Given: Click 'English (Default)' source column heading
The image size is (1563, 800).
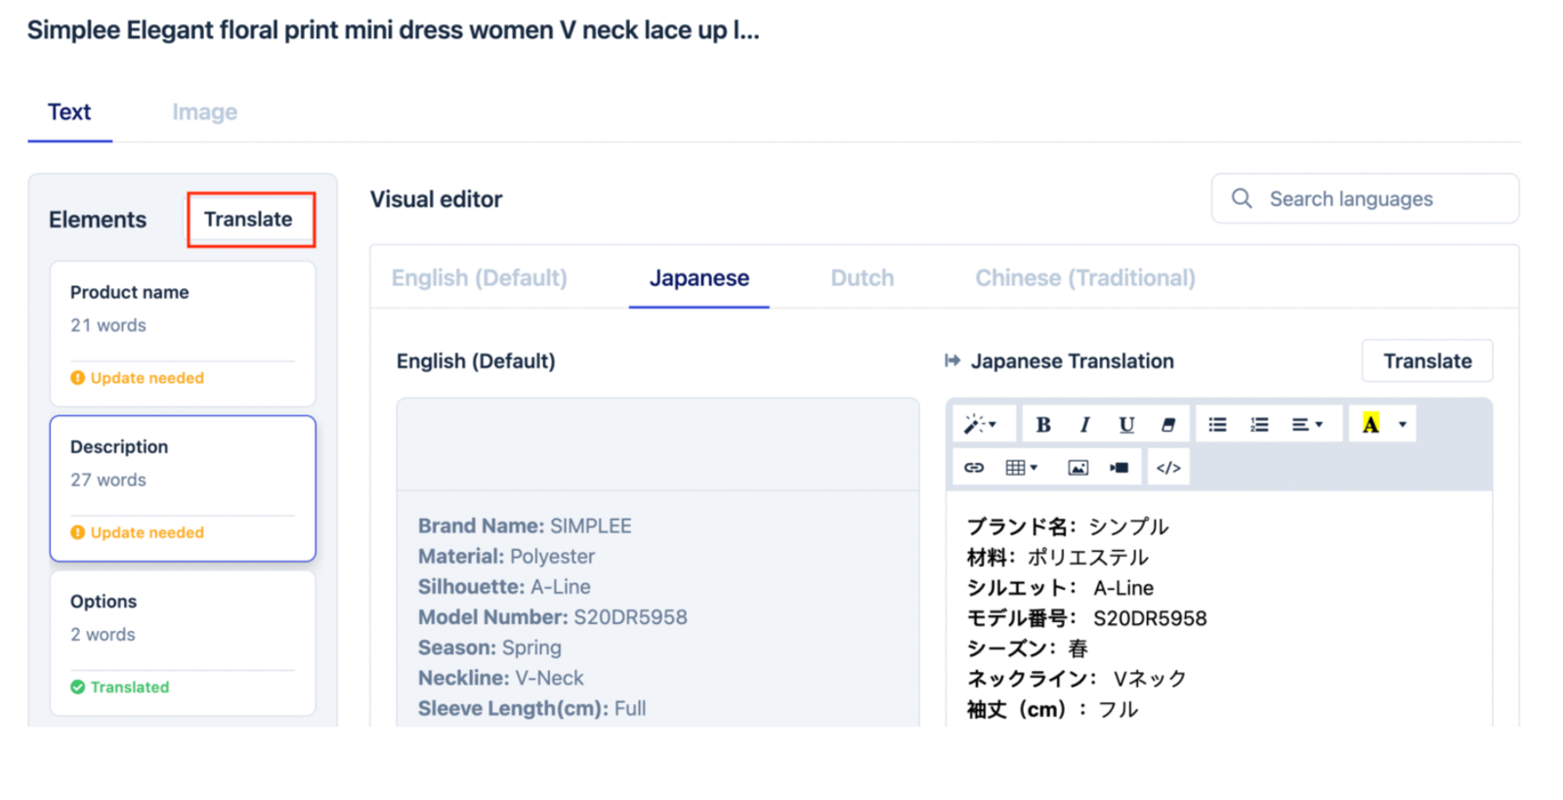Looking at the screenshot, I should (x=476, y=361).
